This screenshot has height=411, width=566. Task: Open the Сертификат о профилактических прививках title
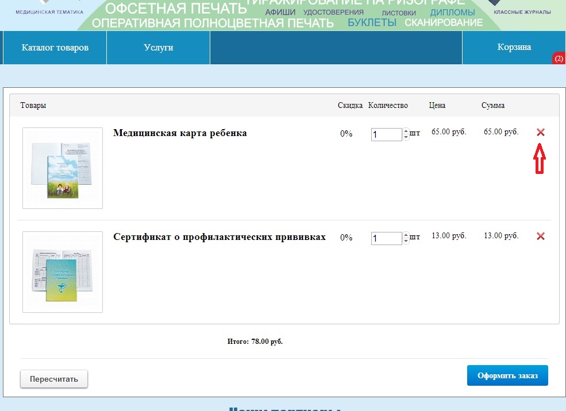(x=220, y=237)
